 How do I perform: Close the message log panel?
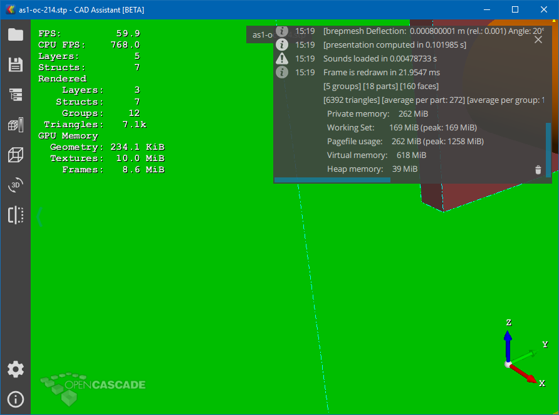(x=538, y=39)
